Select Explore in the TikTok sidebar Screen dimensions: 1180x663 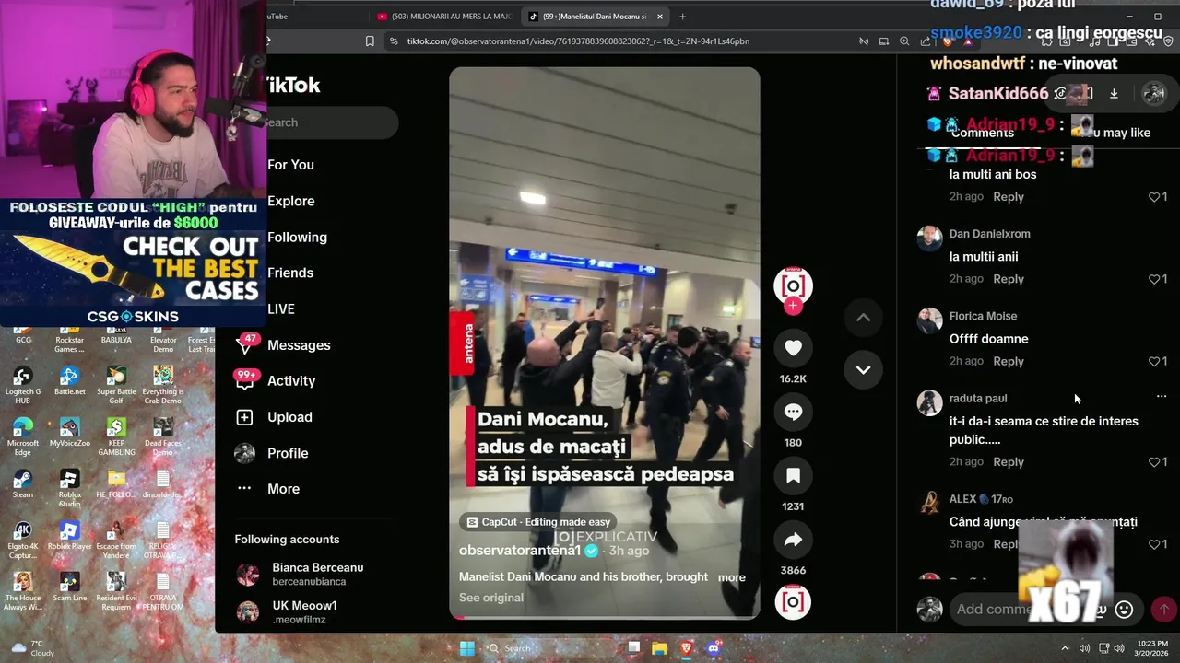pyautogui.click(x=290, y=201)
